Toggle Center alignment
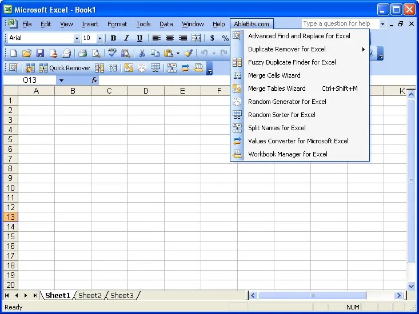The width and height of the screenshot is (419, 314). 169,38
